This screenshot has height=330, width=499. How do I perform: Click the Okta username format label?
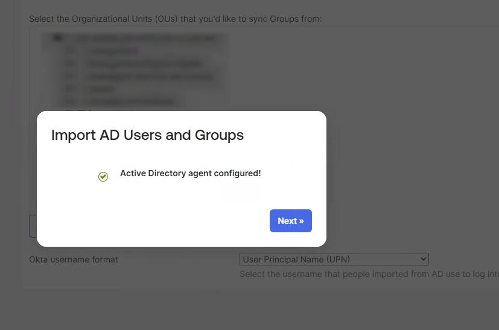(74, 259)
